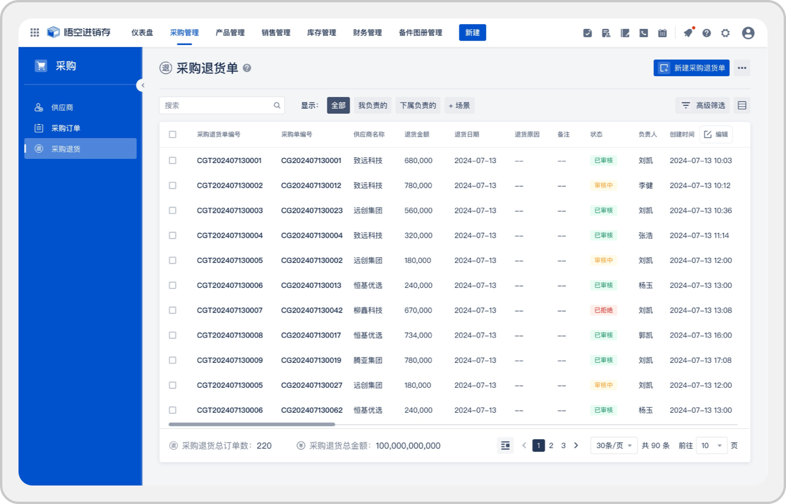Go to page 2
The image size is (786, 504).
point(551,445)
